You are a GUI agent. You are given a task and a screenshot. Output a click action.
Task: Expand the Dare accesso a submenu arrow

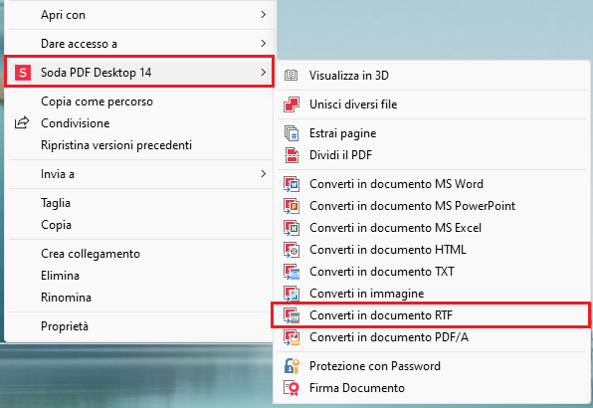point(264,44)
